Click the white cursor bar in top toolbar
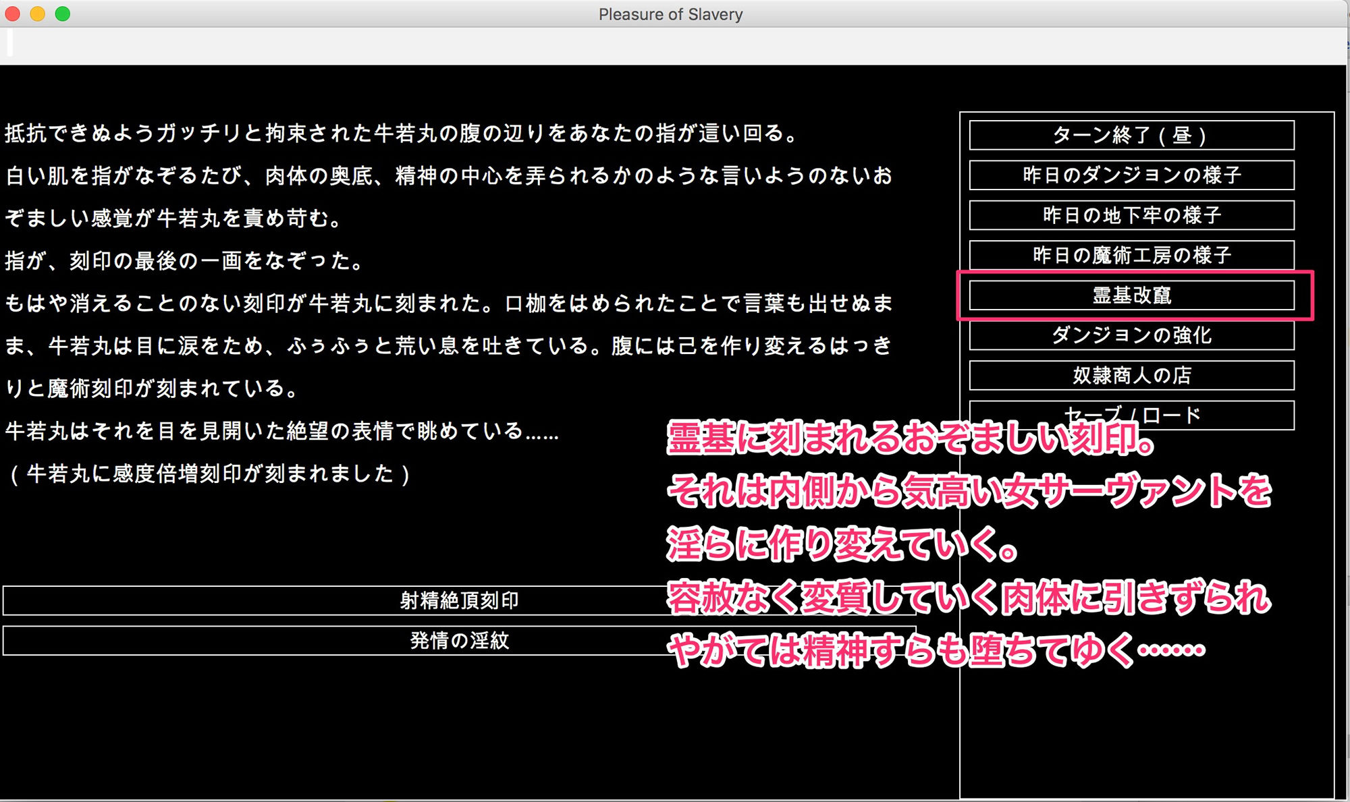This screenshot has height=802, width=1350. point(9,42)
